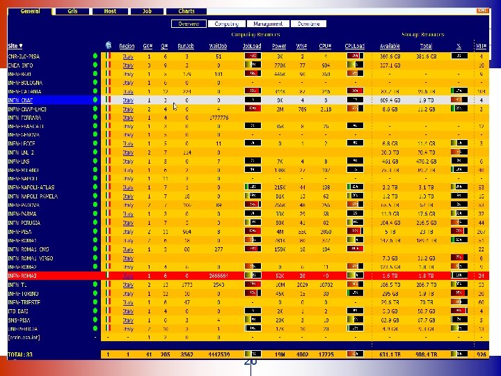The width and height of the screenshot is (501, 376).
Task: Click the globe icon in the table header
Action: click(109, 45)
